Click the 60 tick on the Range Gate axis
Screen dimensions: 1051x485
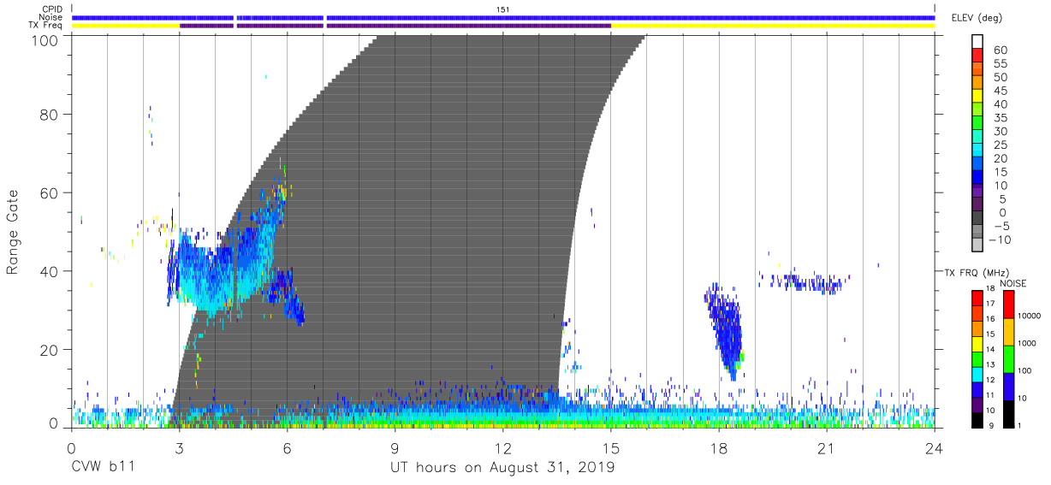(50, 192)
